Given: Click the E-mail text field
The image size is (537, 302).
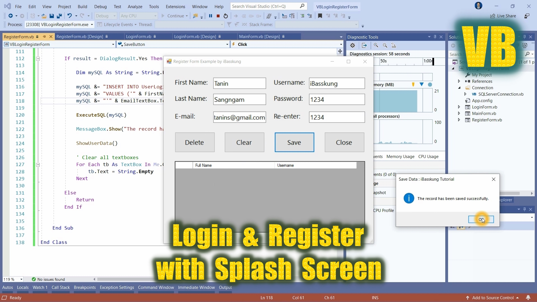Looking at the screenshot, I should pyautogui.click(x=239, y=117).
